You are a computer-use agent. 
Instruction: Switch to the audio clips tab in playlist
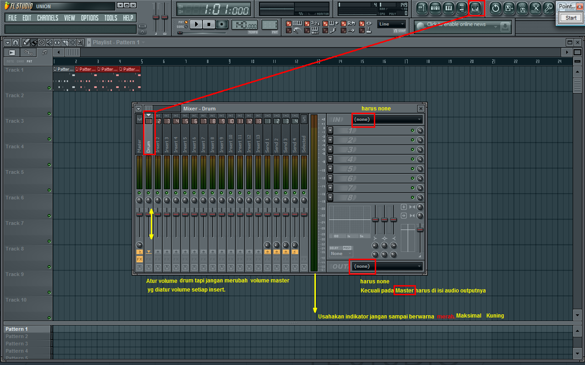tap(12, 52)
